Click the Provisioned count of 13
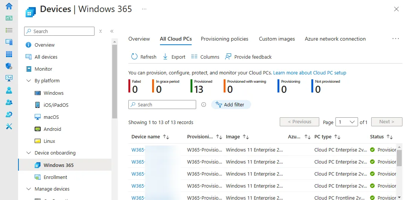The width and height of the screenshot is (410, 200). [199, 89]
